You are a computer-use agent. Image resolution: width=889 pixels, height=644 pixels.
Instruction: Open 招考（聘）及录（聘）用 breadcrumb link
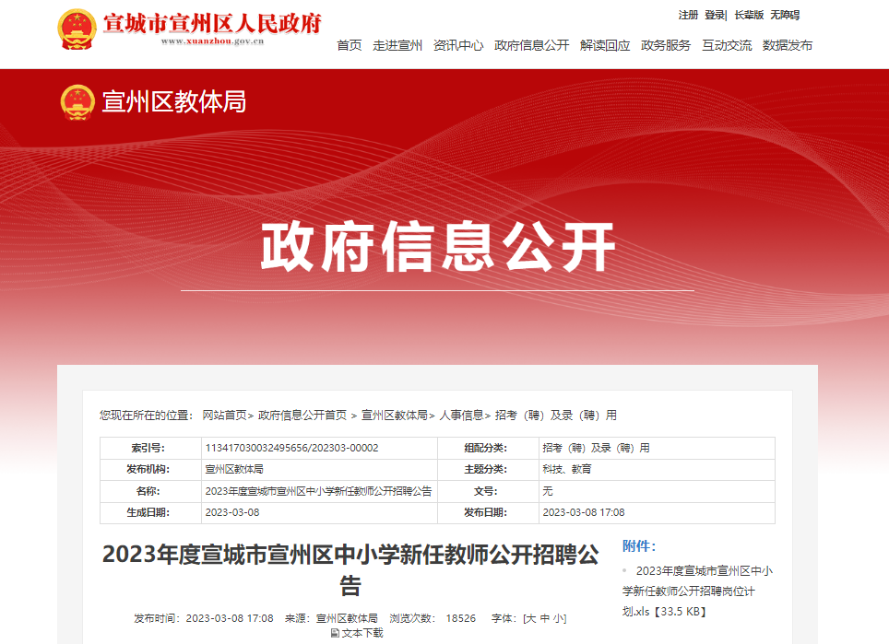tap(555, 416)
